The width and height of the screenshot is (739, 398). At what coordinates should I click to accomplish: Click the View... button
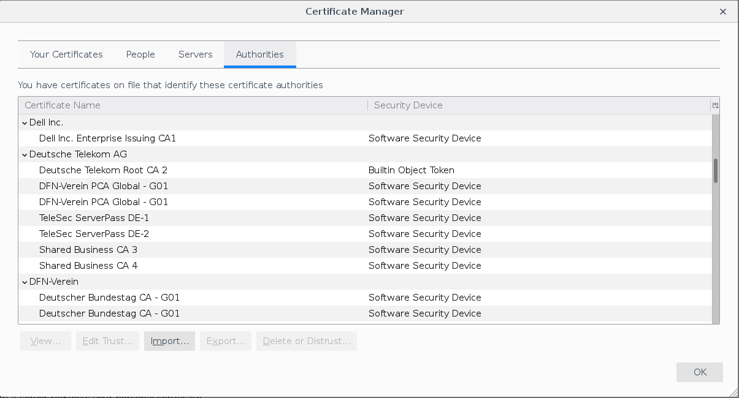pos(45,341)
